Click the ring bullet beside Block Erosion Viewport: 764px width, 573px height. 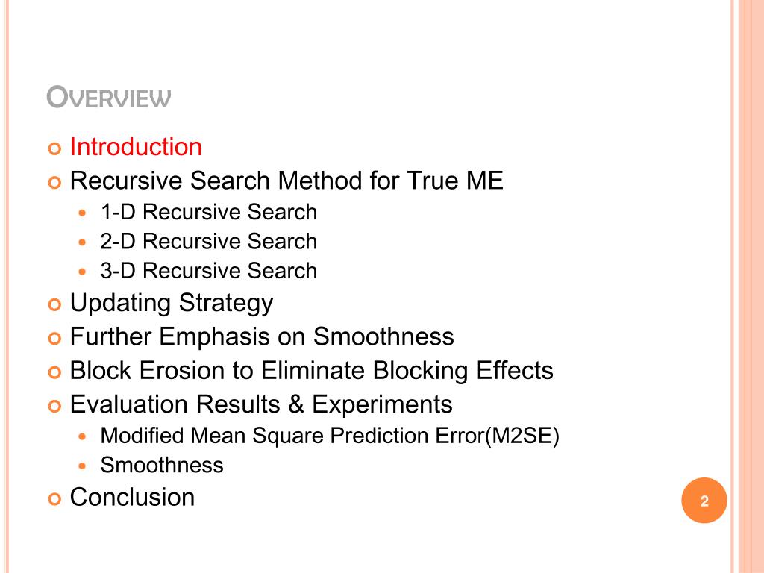pos(55,372)
